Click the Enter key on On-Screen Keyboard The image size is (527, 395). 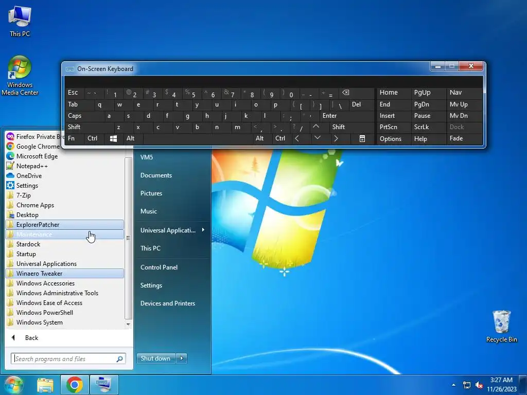click(346, 116)
